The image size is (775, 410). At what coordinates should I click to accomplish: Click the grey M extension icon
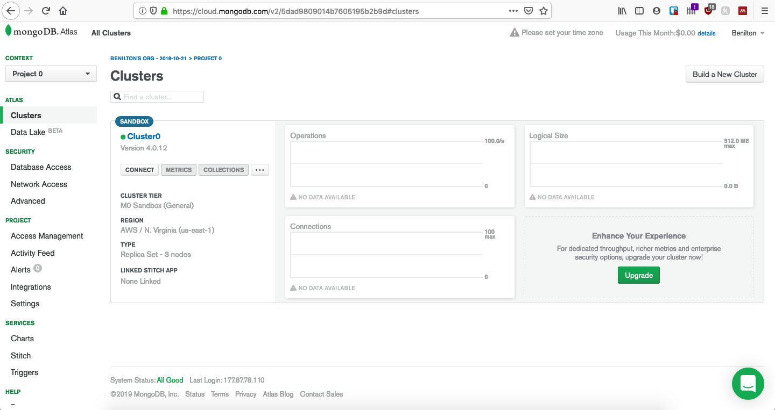point(725,11)
